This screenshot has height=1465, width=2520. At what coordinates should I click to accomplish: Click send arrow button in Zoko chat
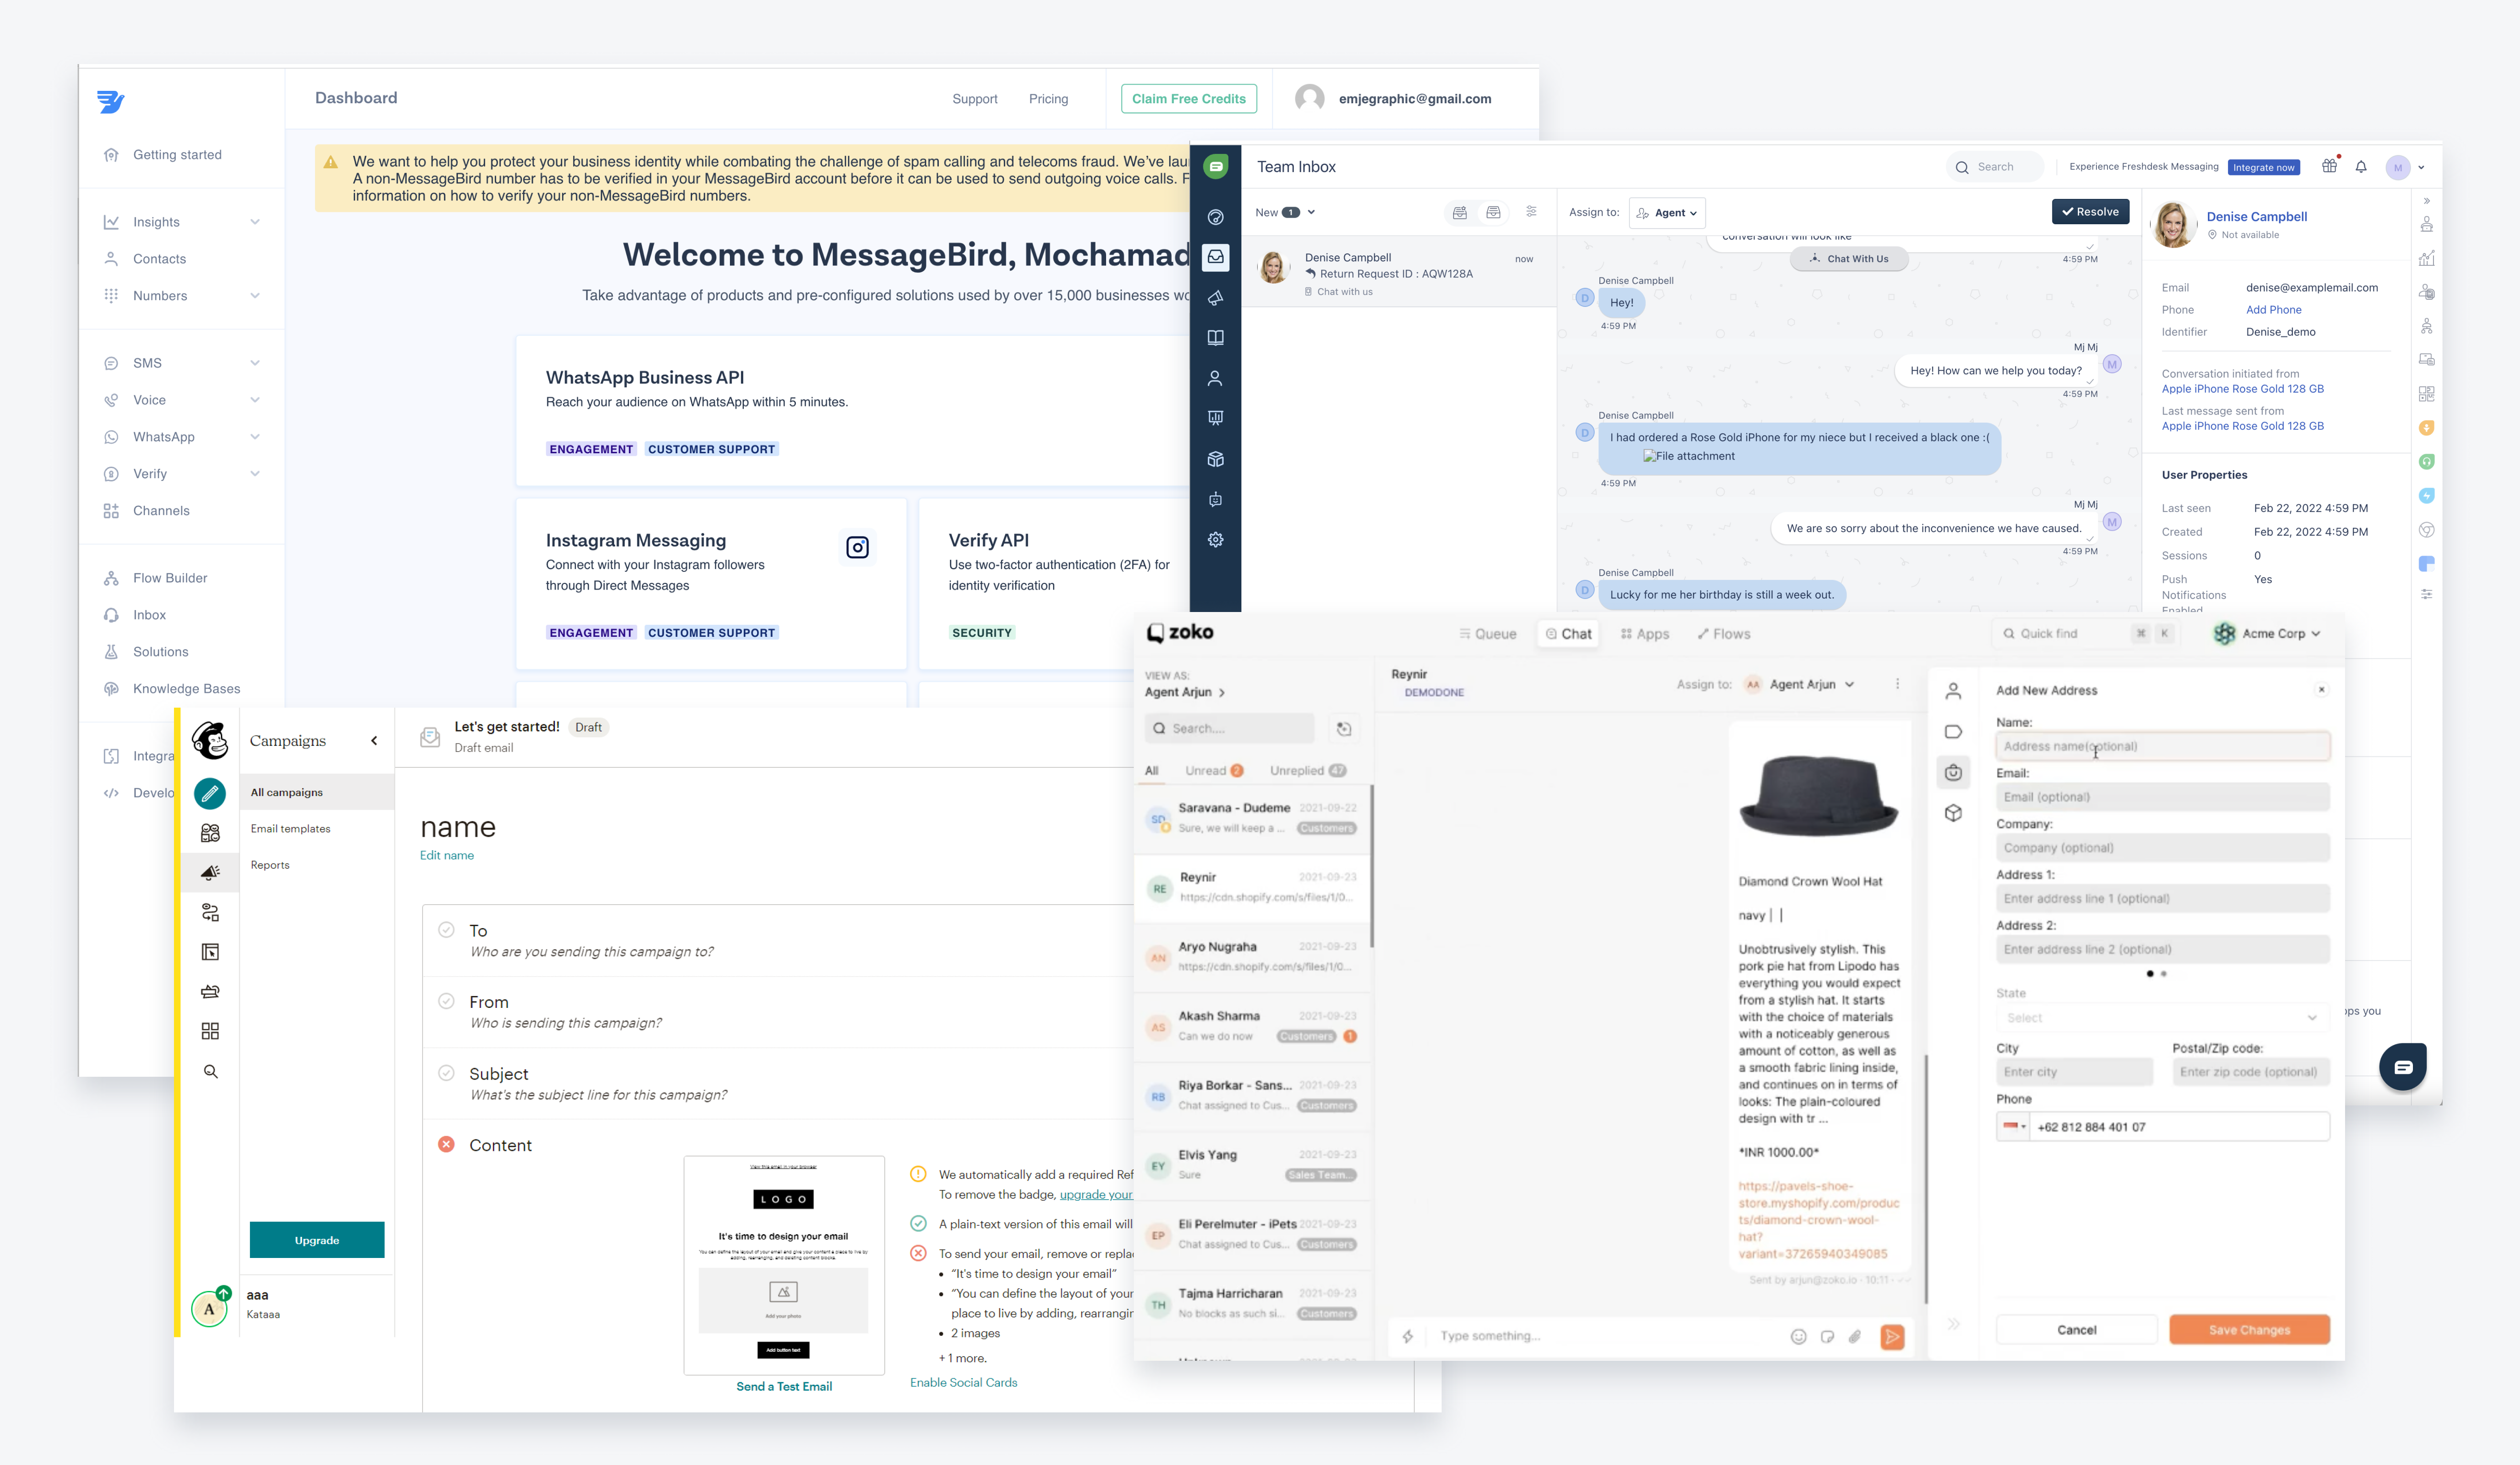(1891, 1336)
